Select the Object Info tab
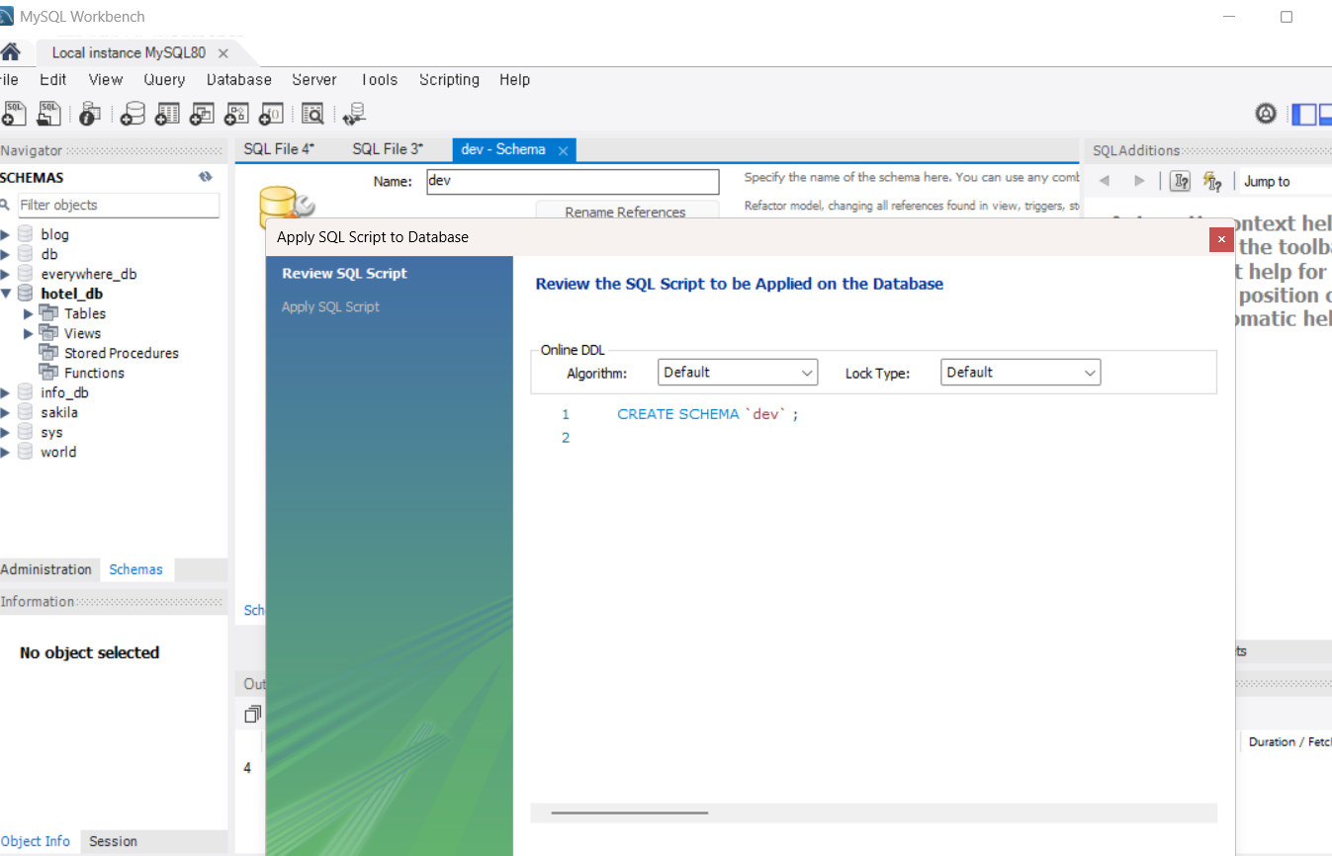Image resolution: width=1332 pixels, height=856 pixels. (x=36, y=841)
